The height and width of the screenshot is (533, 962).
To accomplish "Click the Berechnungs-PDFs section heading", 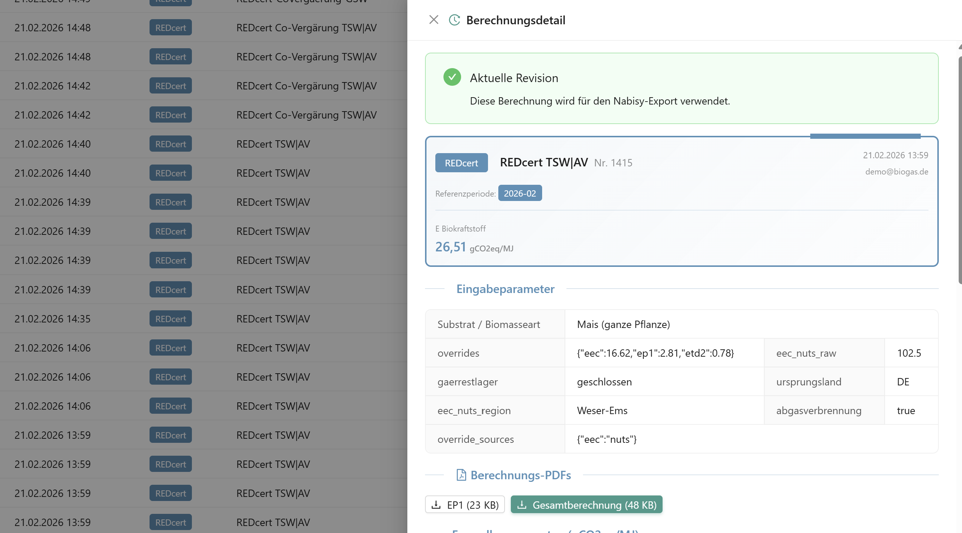I will [x=520, y=475].
